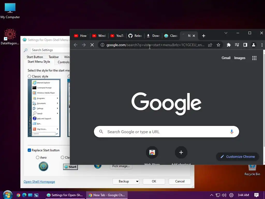Screen dimensions: 265x199
Task: Open a new Chrome tab with plus
Action: coord(204,36)
